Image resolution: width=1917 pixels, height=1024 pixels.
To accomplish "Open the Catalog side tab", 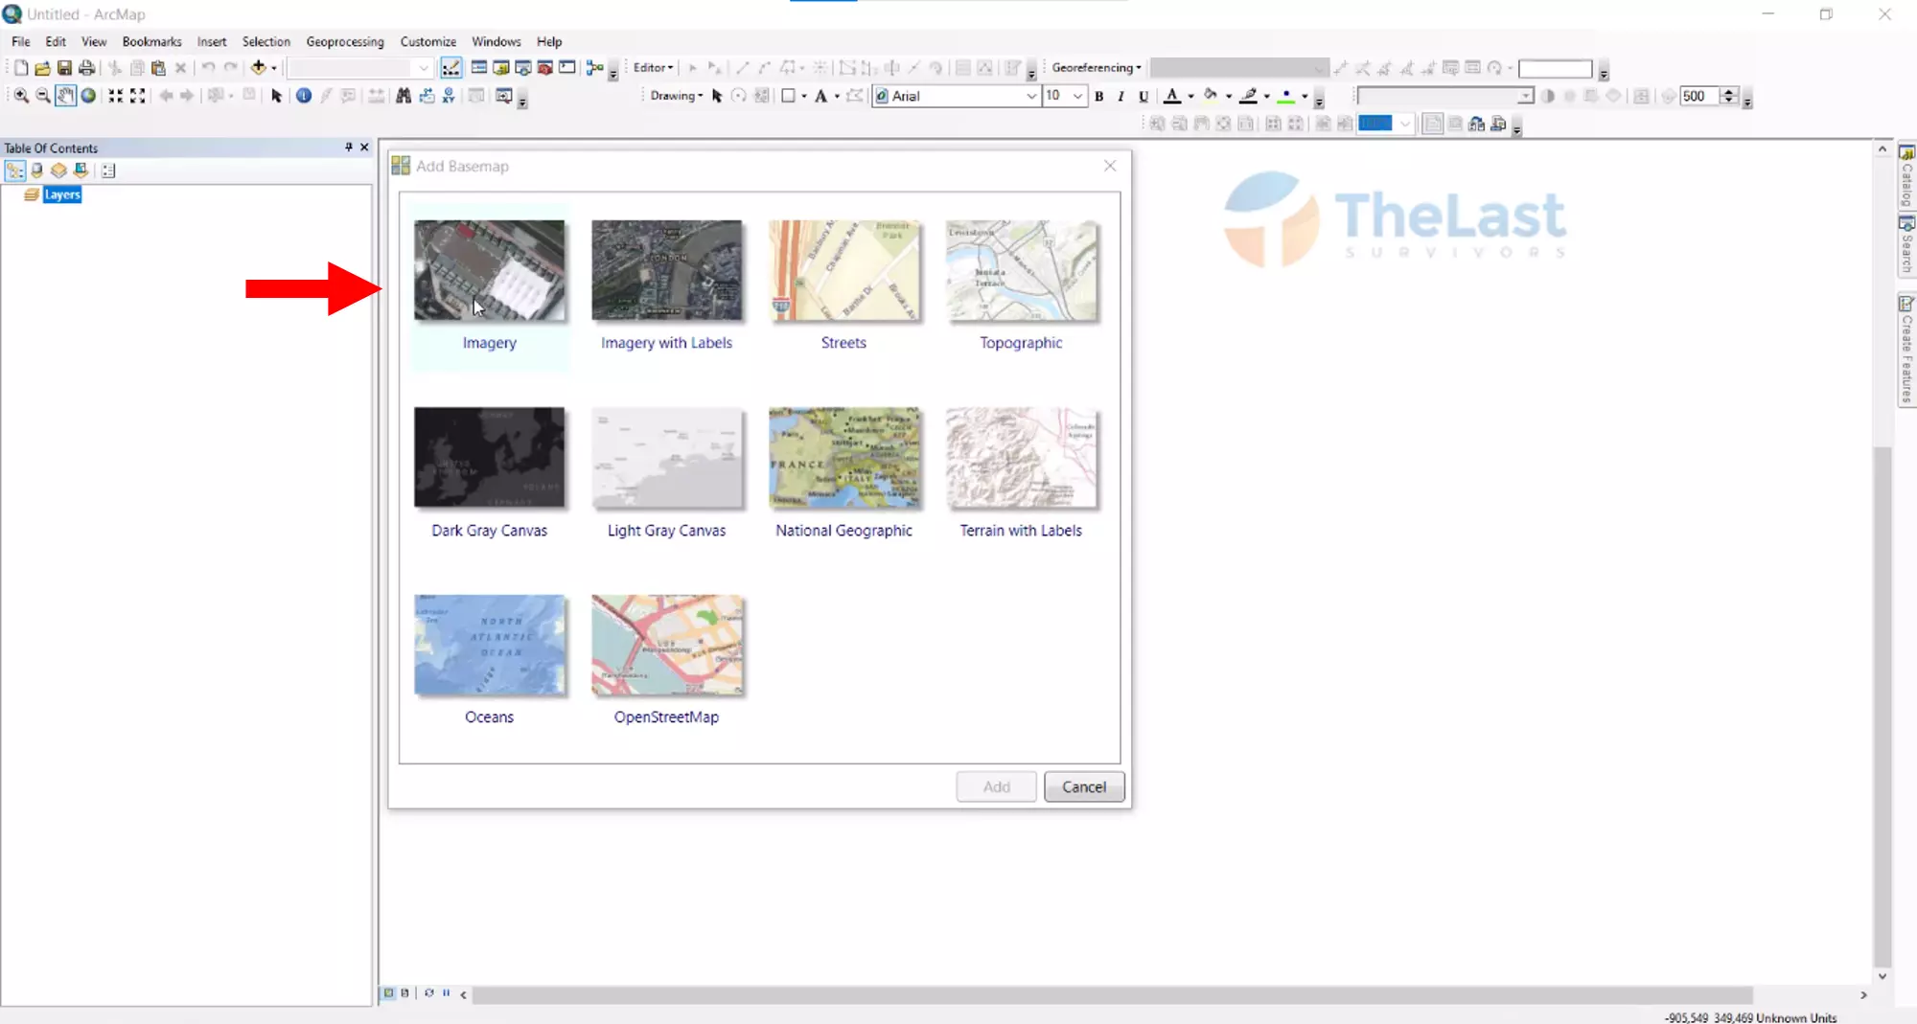I will coord(1906,176).
